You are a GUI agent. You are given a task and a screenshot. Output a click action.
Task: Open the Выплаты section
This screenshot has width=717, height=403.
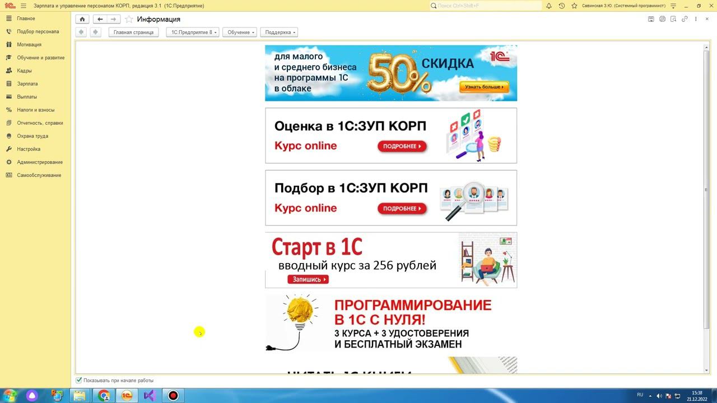click(x=35, y=97)
